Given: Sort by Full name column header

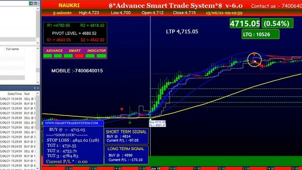Looking at the screenshot, I should pyautogui.click(x=12, y=49).
